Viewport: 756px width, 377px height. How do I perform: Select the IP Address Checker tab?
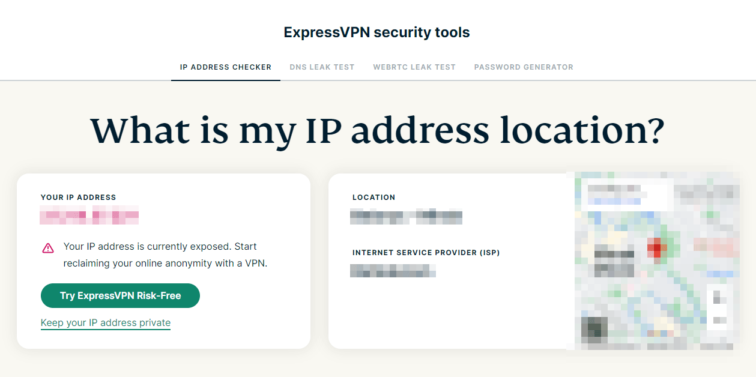226,67
